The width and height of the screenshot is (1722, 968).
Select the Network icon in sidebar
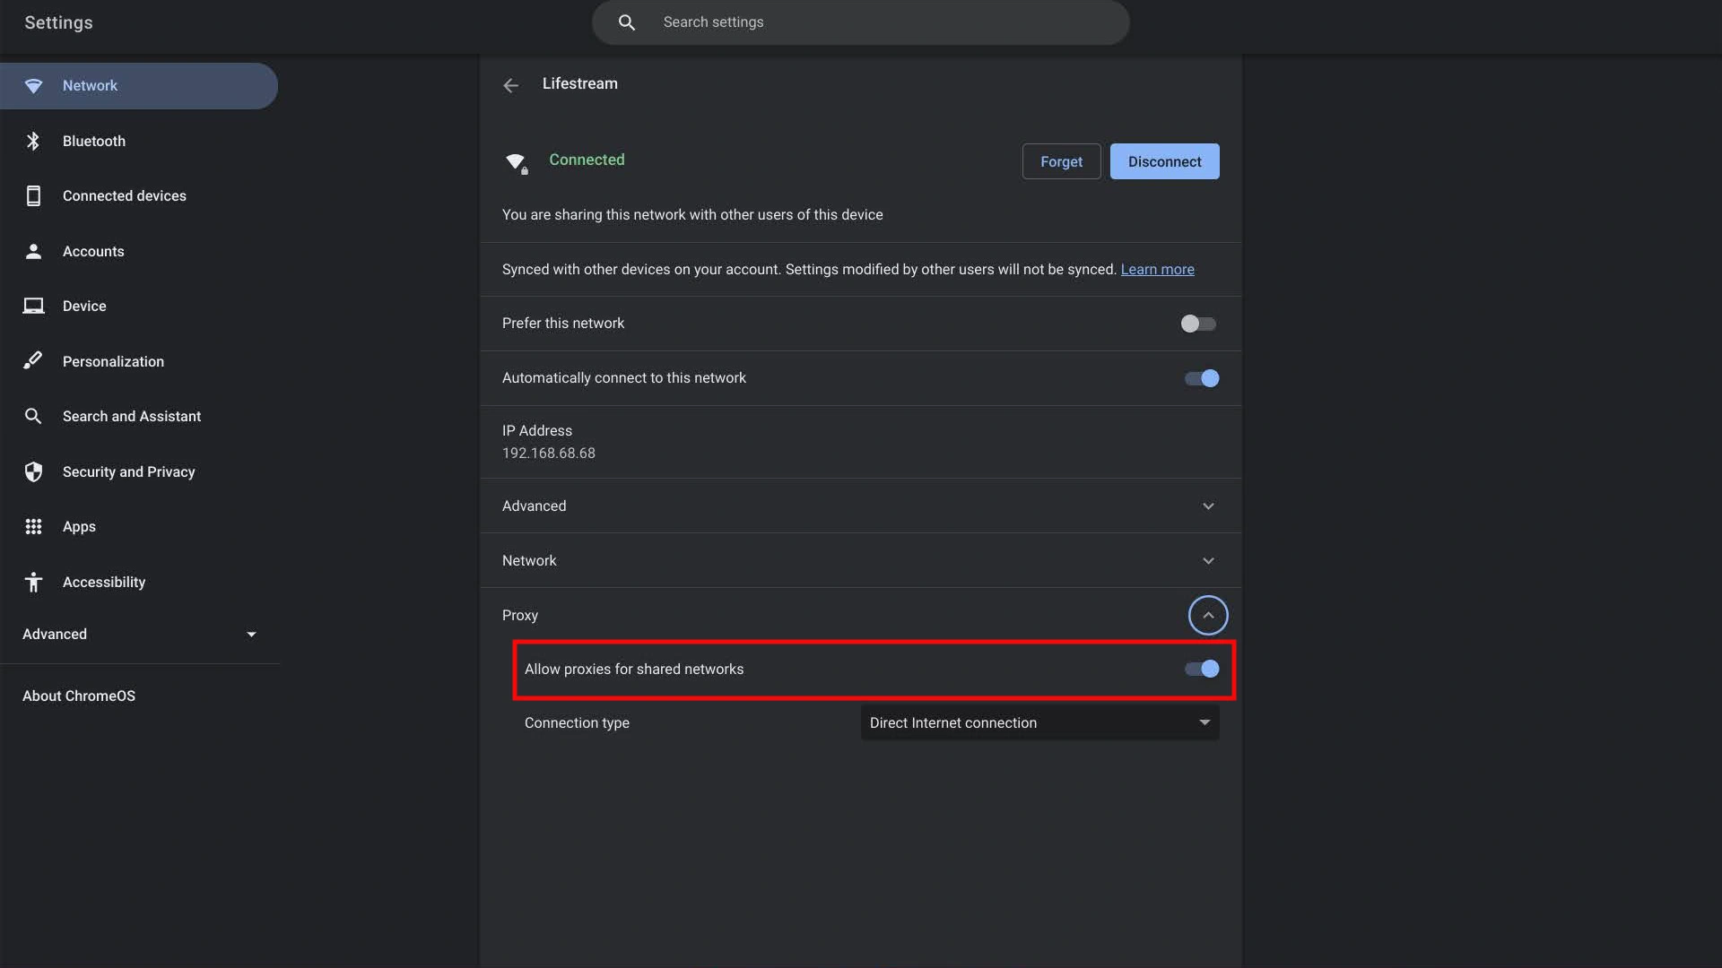pyautogui.click(x=34, y=86)
